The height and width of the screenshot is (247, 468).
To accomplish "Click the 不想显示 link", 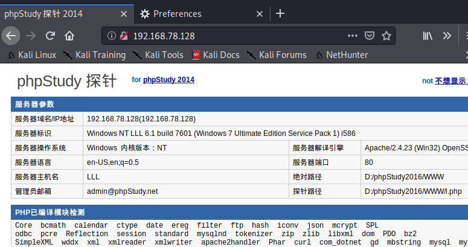I will point(451,81).
